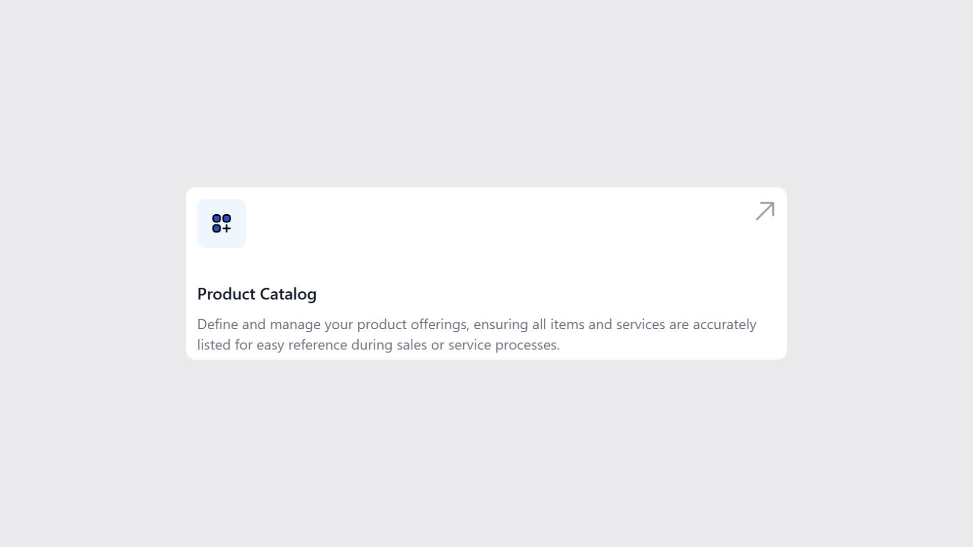973x547 pixels.
Task: Click the plus symbol inside the catalog icon
Action: pos(227,229)
